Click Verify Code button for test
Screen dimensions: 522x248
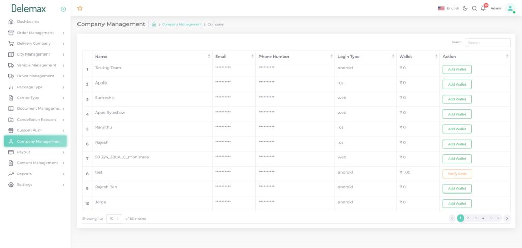coord(457,174)
